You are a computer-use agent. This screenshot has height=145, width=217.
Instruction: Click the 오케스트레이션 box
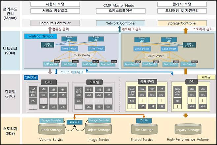(120, 10)
